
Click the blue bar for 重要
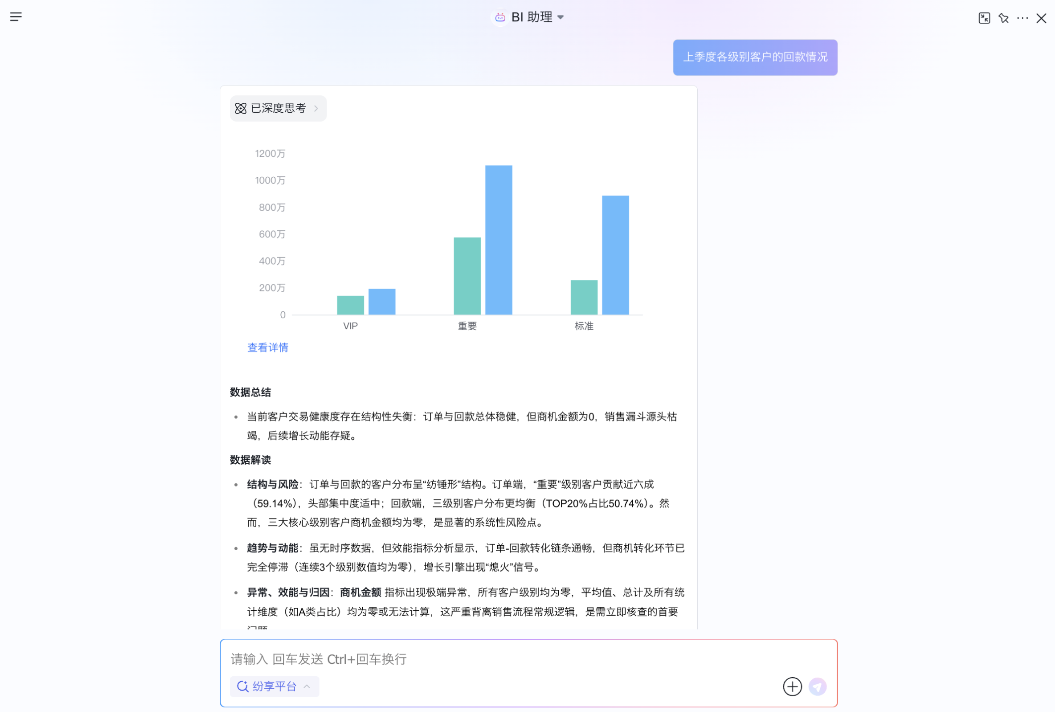498,240
